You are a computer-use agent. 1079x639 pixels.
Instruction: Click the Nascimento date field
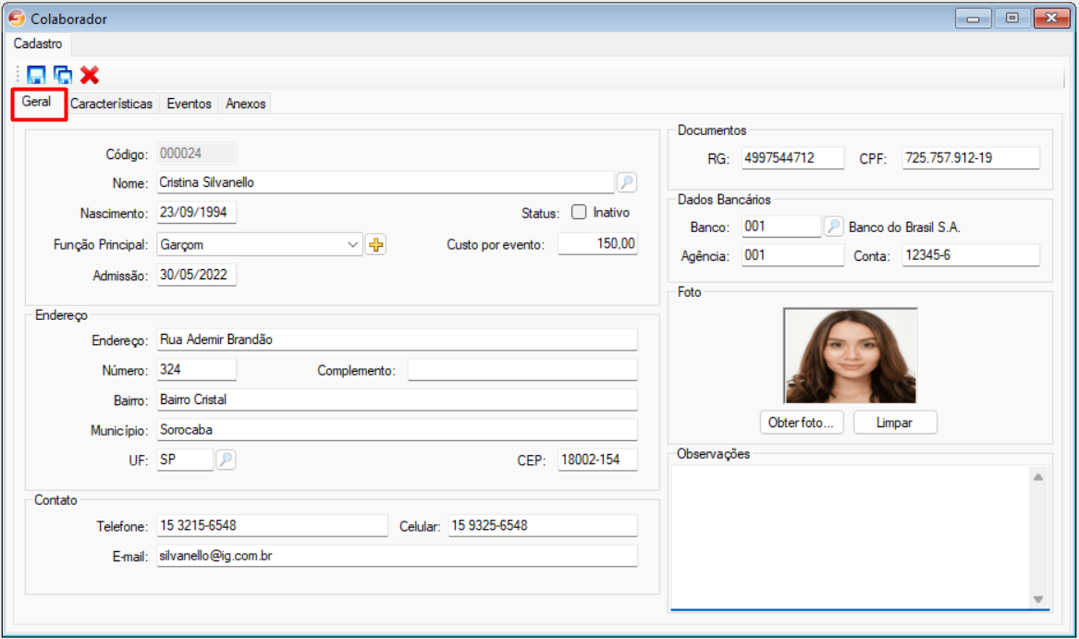tap(196, 212)
